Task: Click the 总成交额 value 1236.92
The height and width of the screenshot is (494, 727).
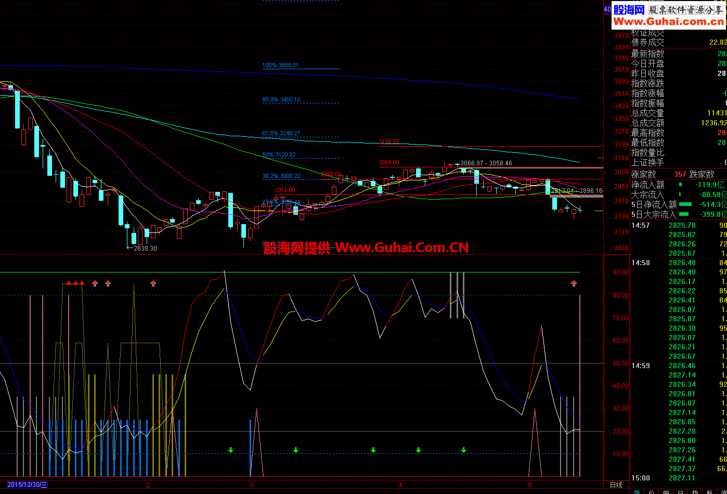Action: (x=713, y=123)
